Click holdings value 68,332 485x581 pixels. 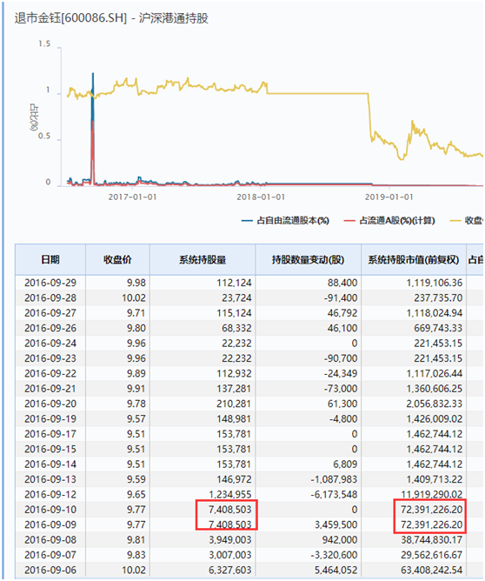click(x=236, y=328)
